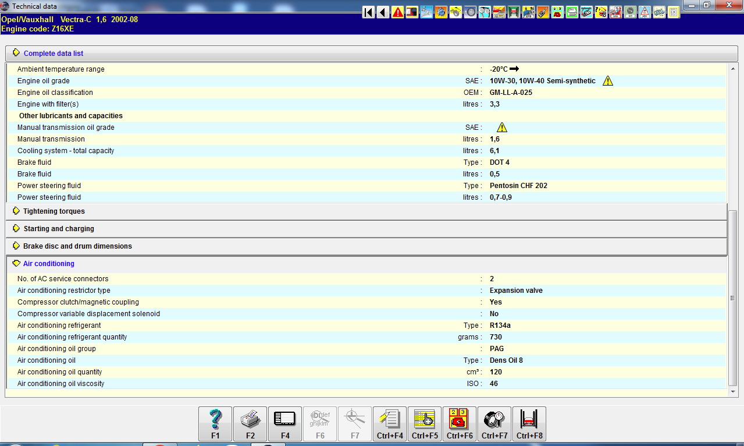Viewport: 744px width, 446px height.
Task: Select the Ambient temperature range row
Action: (x=366, y=69)
